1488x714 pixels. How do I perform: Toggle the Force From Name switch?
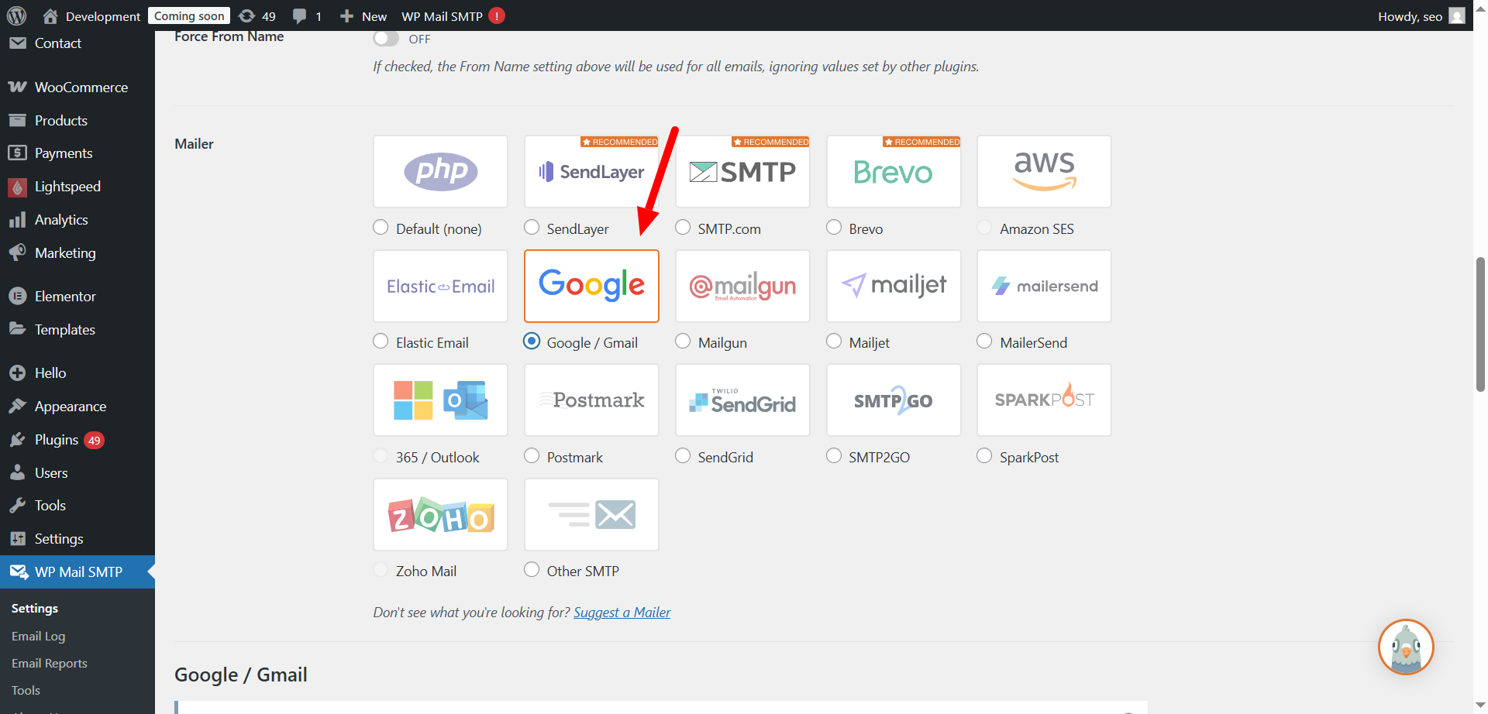coord(386,38)
